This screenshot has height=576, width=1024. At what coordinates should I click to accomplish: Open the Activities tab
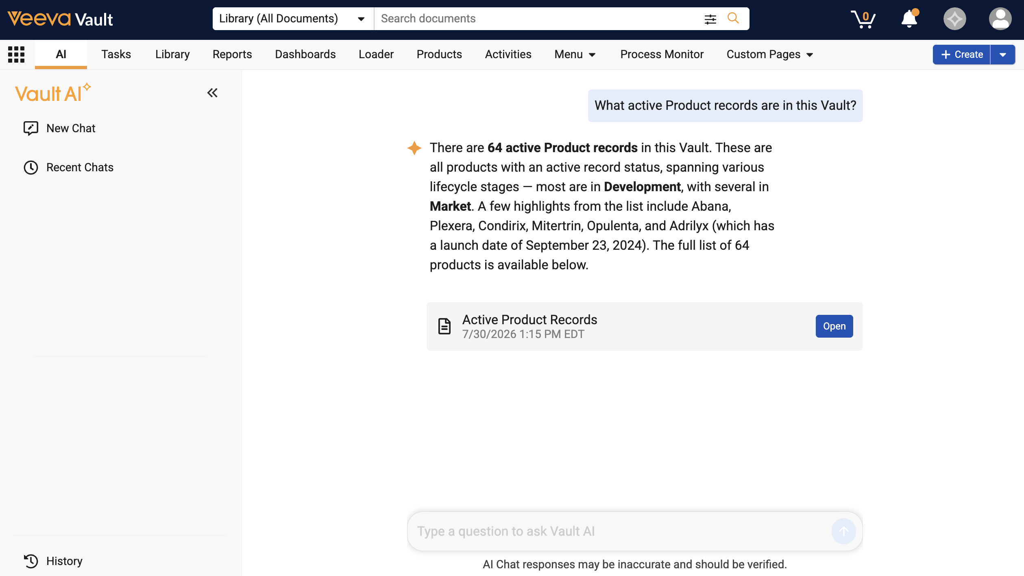508,55
